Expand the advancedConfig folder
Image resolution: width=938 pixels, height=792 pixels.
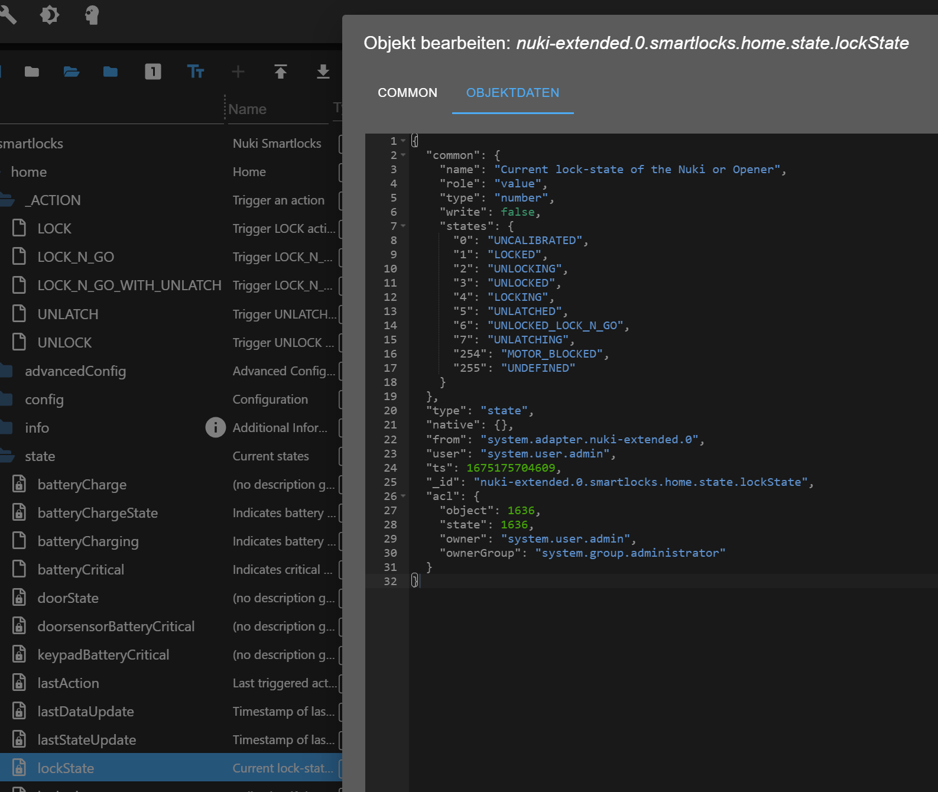7,371
